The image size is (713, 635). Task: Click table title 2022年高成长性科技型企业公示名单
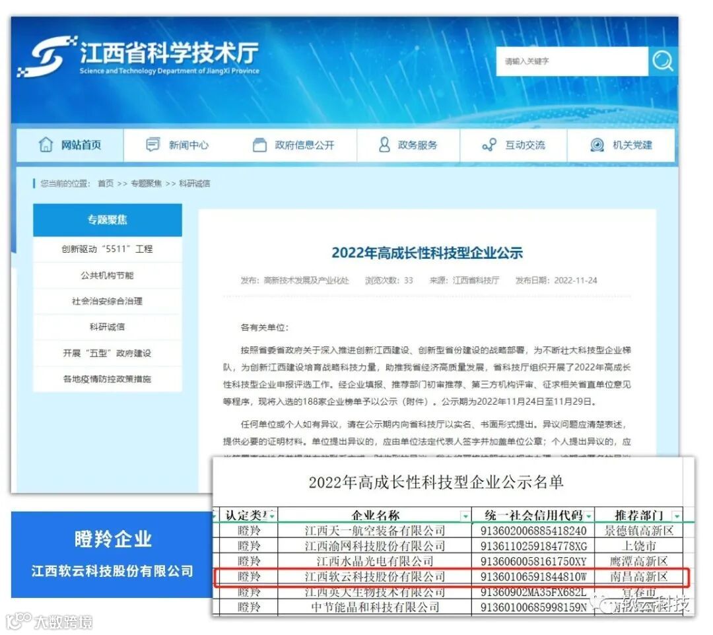[x=436, y=483]
